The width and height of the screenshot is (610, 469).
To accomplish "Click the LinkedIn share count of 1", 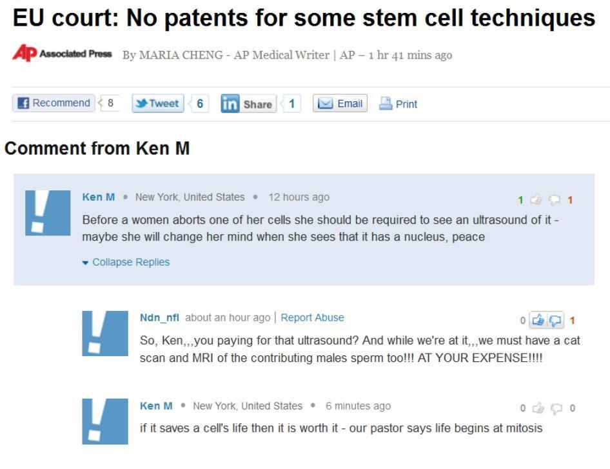I will [291, 103].
